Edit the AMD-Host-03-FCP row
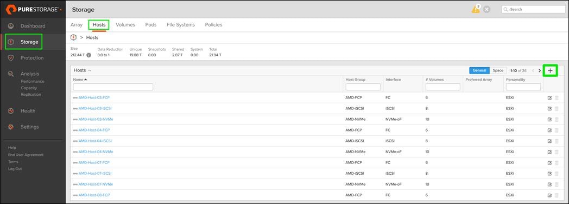Viewport: 569px width, 204px height. coord(549,97)
